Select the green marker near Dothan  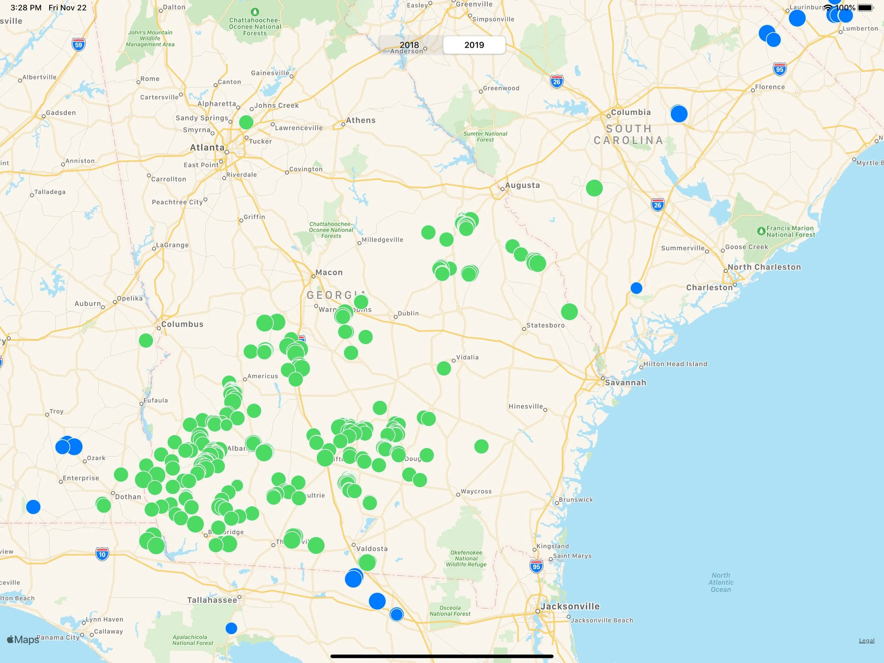(103, 505)
